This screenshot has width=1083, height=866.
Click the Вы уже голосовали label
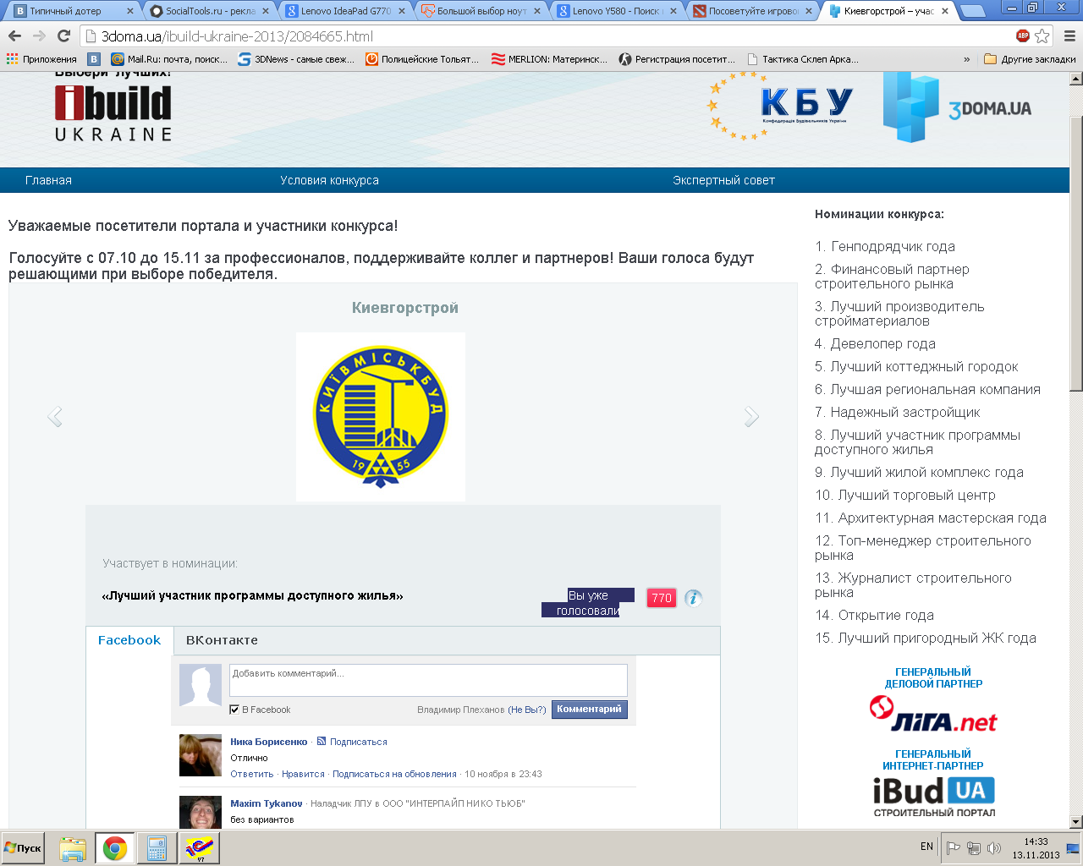tap(588, 603)
